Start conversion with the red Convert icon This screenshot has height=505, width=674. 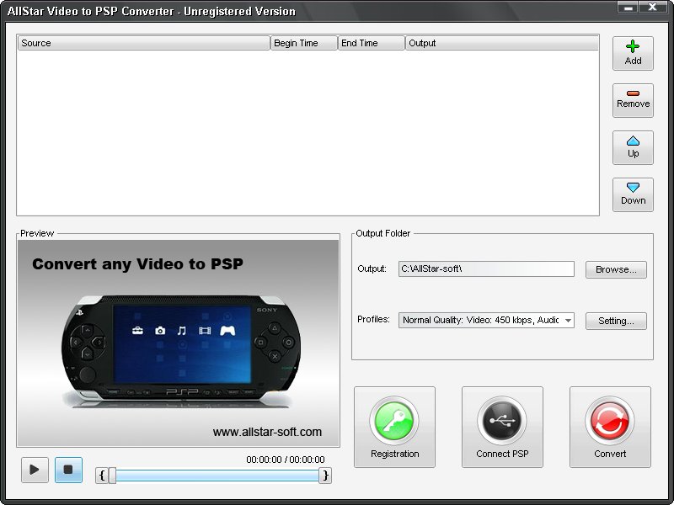(610, 427)
